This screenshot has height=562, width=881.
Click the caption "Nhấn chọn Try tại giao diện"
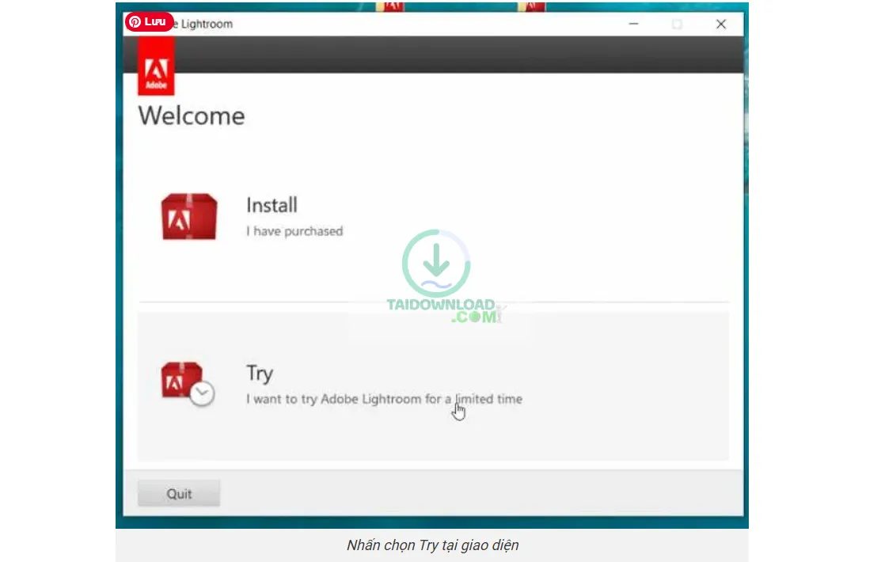[x=432, y=545]
